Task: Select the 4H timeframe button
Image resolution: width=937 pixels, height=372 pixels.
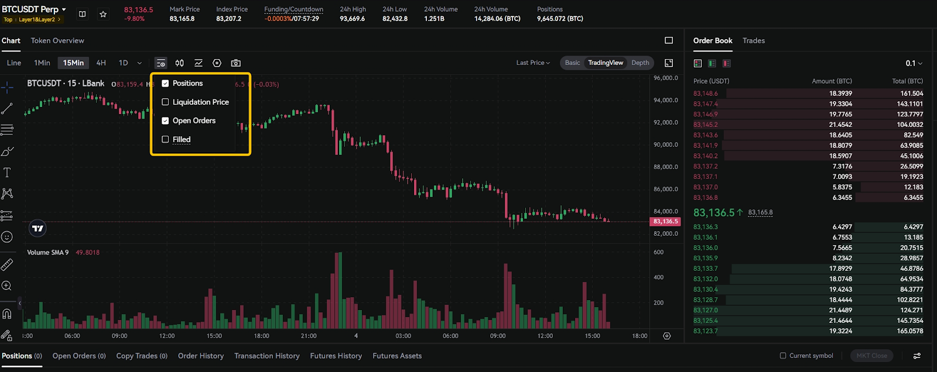Action: 101,63
